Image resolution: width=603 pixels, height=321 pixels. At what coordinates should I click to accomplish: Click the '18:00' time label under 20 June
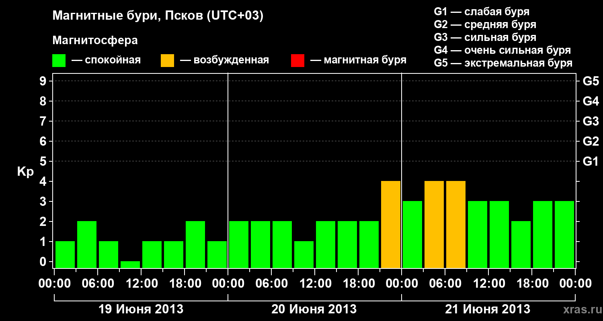click(358, 284)
